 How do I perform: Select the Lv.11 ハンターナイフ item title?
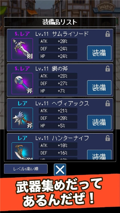[x=62, y=138]
